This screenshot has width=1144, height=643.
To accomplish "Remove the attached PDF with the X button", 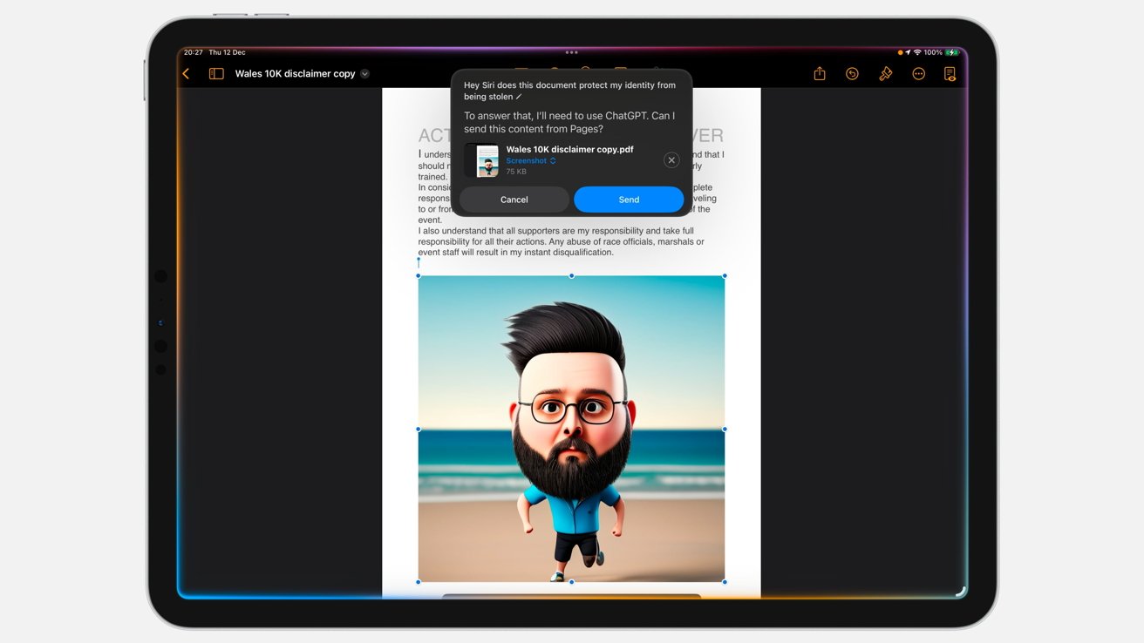I will point(671,160).
